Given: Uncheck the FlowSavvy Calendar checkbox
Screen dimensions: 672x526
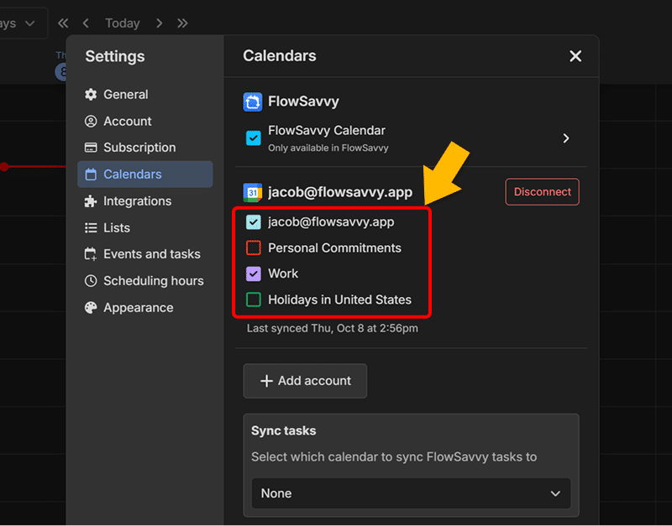Looking at the screenshot, I should pyautogui.click(x=254, y=138).
